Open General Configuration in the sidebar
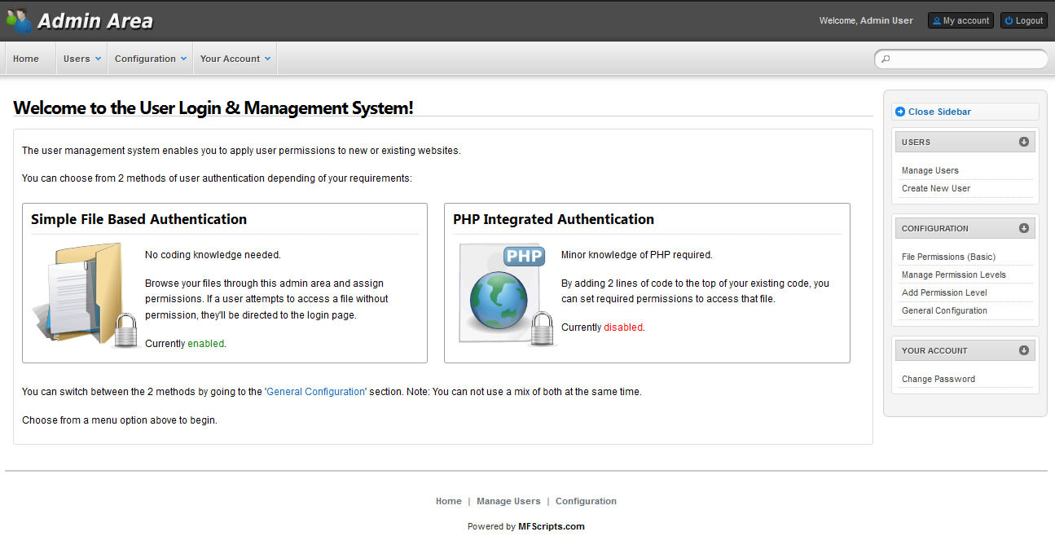 (944, 310)
